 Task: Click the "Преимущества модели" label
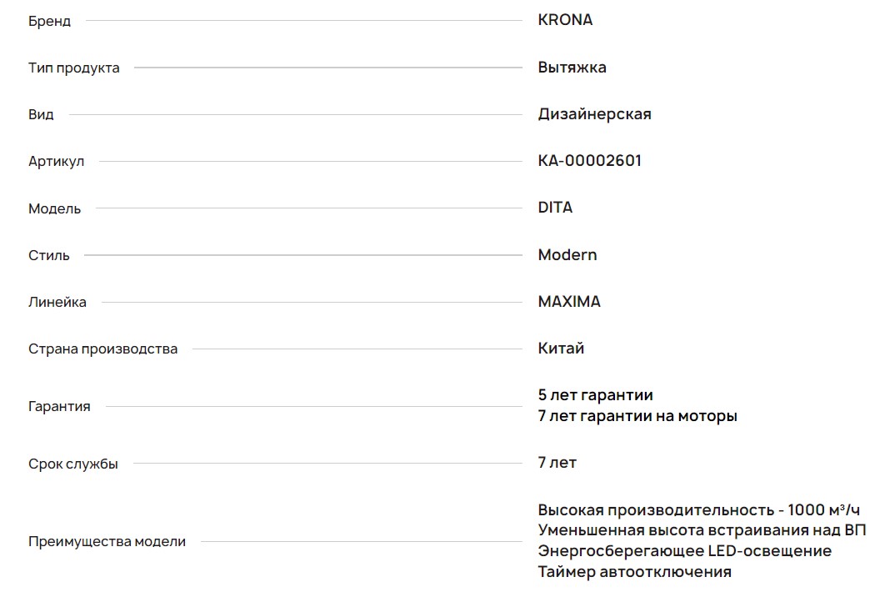click(x=107, y=541)
